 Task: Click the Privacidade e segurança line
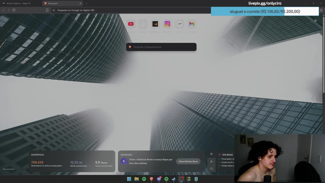click(x=228, y=159)
